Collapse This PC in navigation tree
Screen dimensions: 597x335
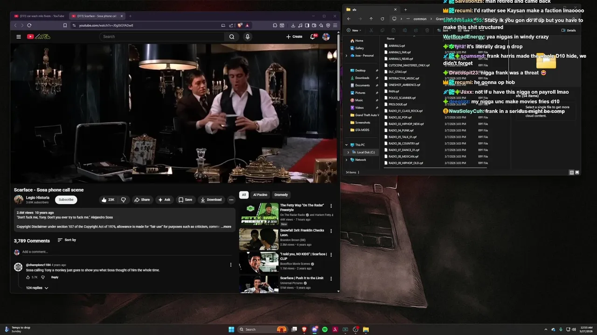coord(346,145)
